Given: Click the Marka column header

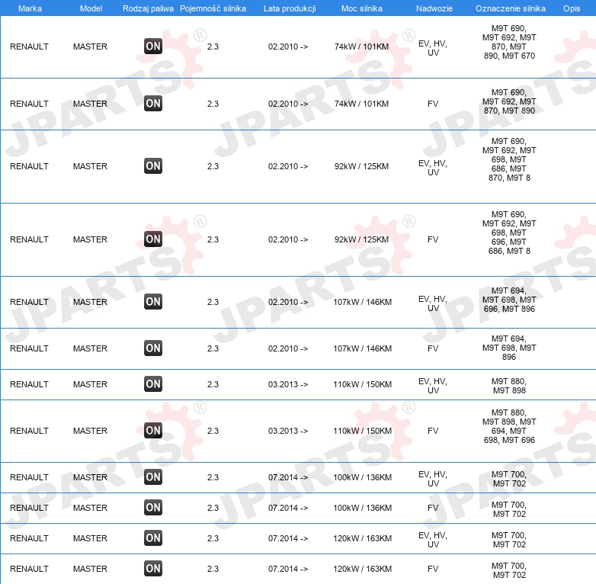Looking at the screenshot, I should tap(30, 8).
